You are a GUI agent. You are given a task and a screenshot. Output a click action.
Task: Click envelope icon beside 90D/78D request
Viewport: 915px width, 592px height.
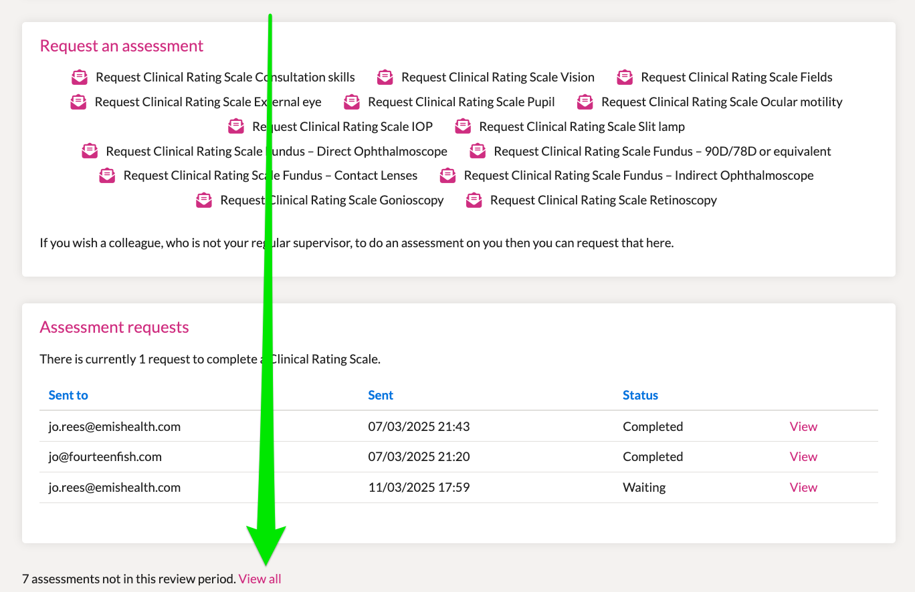coord(478,151)
